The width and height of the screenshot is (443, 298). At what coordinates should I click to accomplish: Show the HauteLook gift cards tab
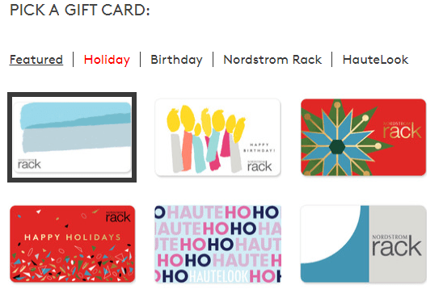[x=375, y=60]
